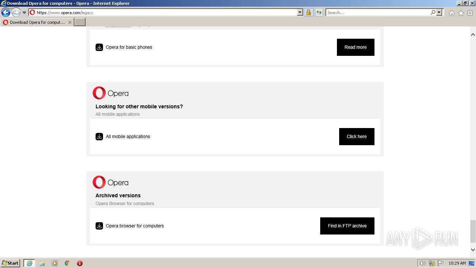Click download icon beside All mobile applications
The height and width of the screenshot is (268, 476).
click(x=99, y=137)
